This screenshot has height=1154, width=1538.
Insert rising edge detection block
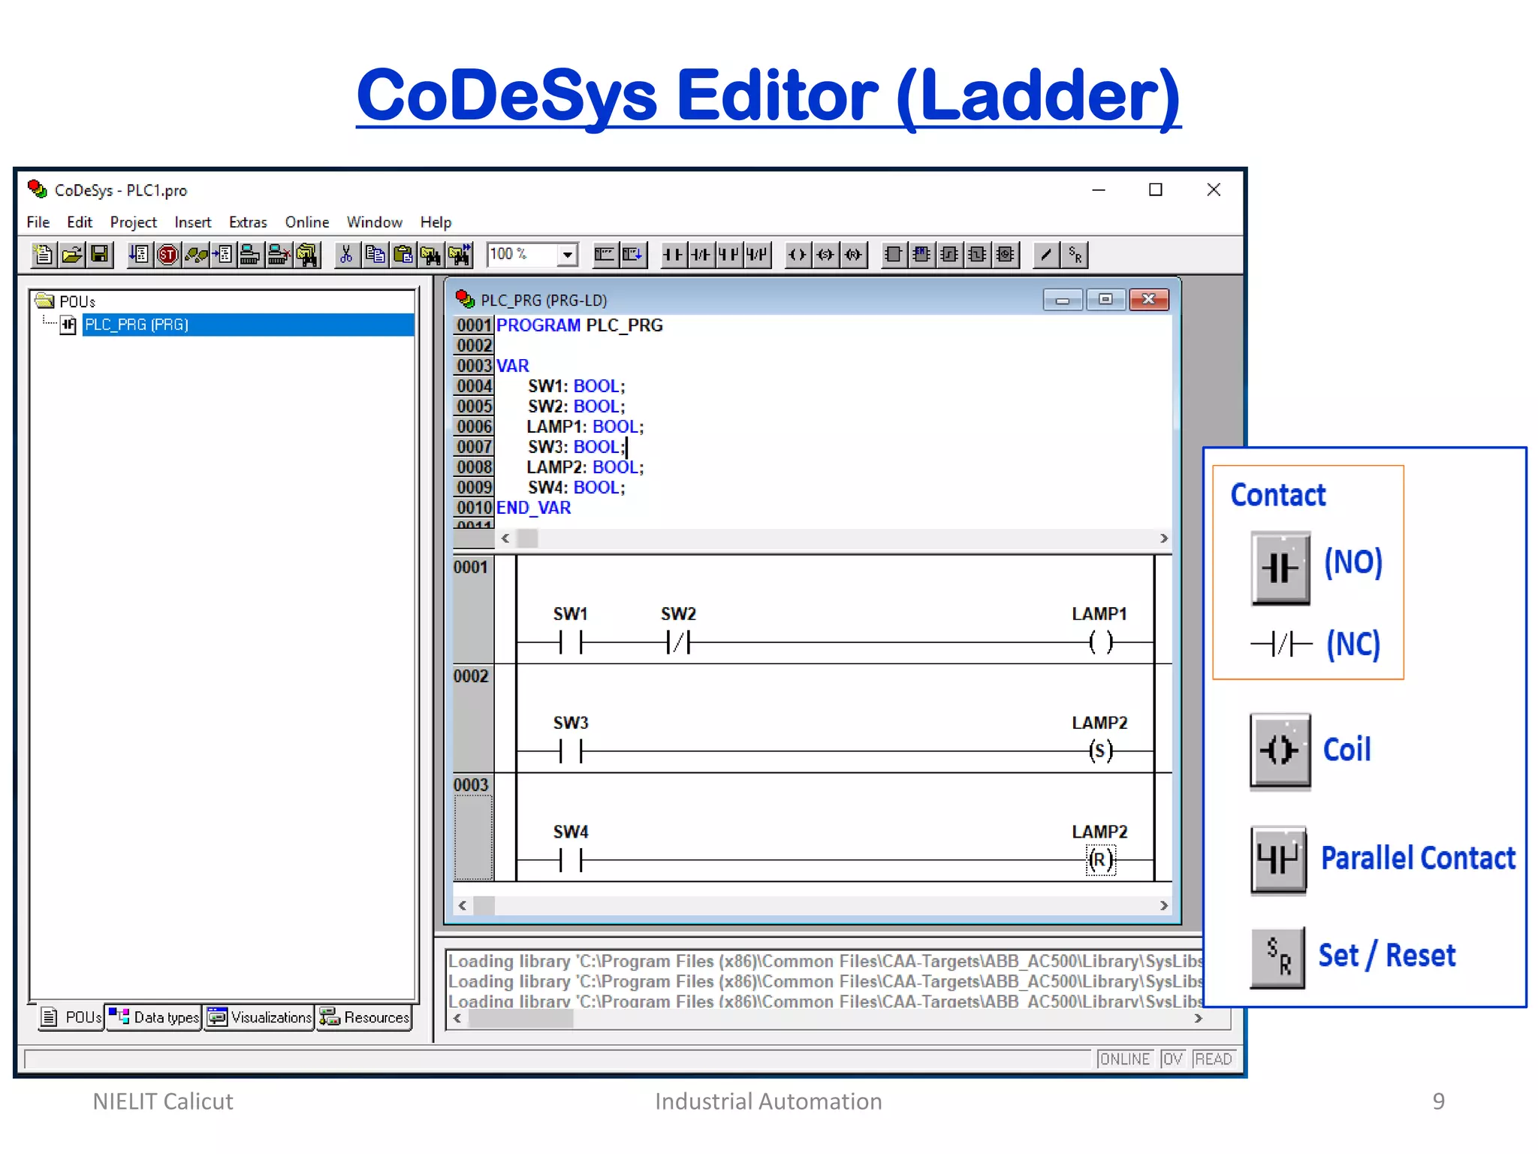pos(949,255)
